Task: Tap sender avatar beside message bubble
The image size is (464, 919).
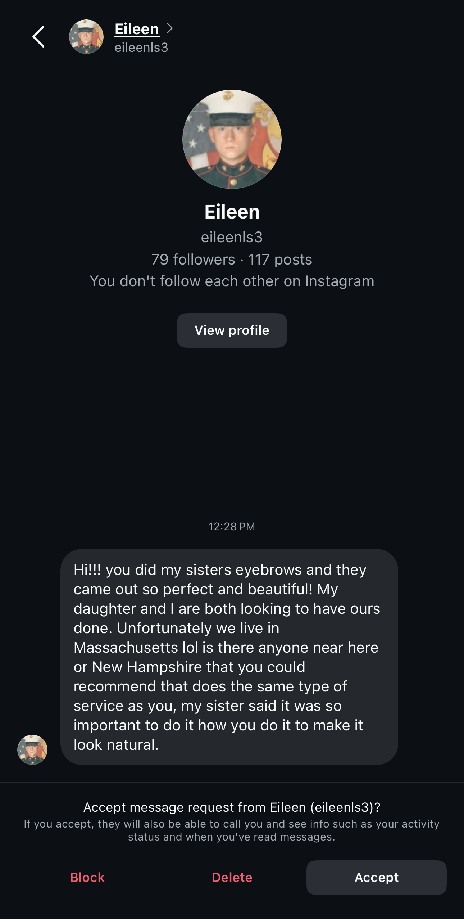Action: pyautogui.click(x=32, y=749)
